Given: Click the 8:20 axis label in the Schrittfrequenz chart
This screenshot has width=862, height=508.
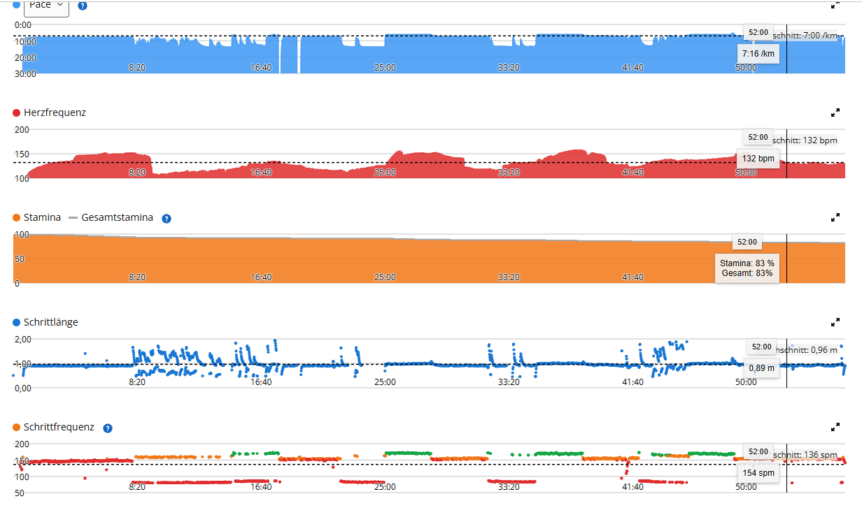Looking at the screenshot, I should tap(137, 486).
